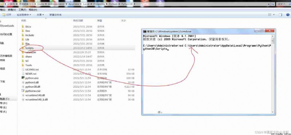Expand the arrow after Python38 in breadcrumb
The width and height of the screenshot is (291, 135).
coord(134,4)
